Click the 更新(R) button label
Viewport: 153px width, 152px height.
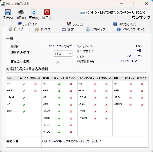(34, 18)
